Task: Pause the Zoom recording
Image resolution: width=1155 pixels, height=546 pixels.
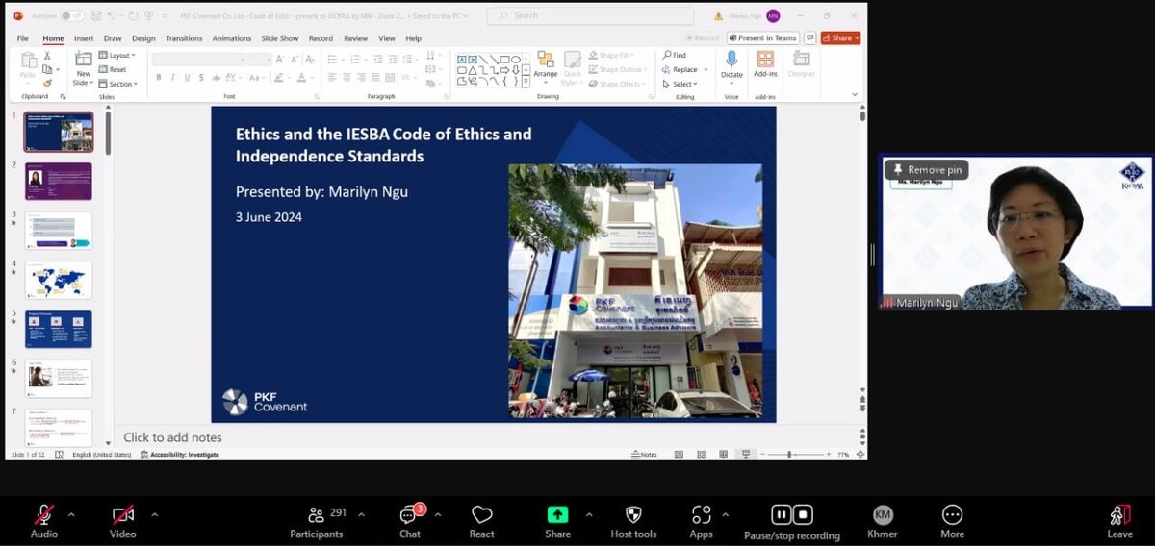Action: coord(782,514)
